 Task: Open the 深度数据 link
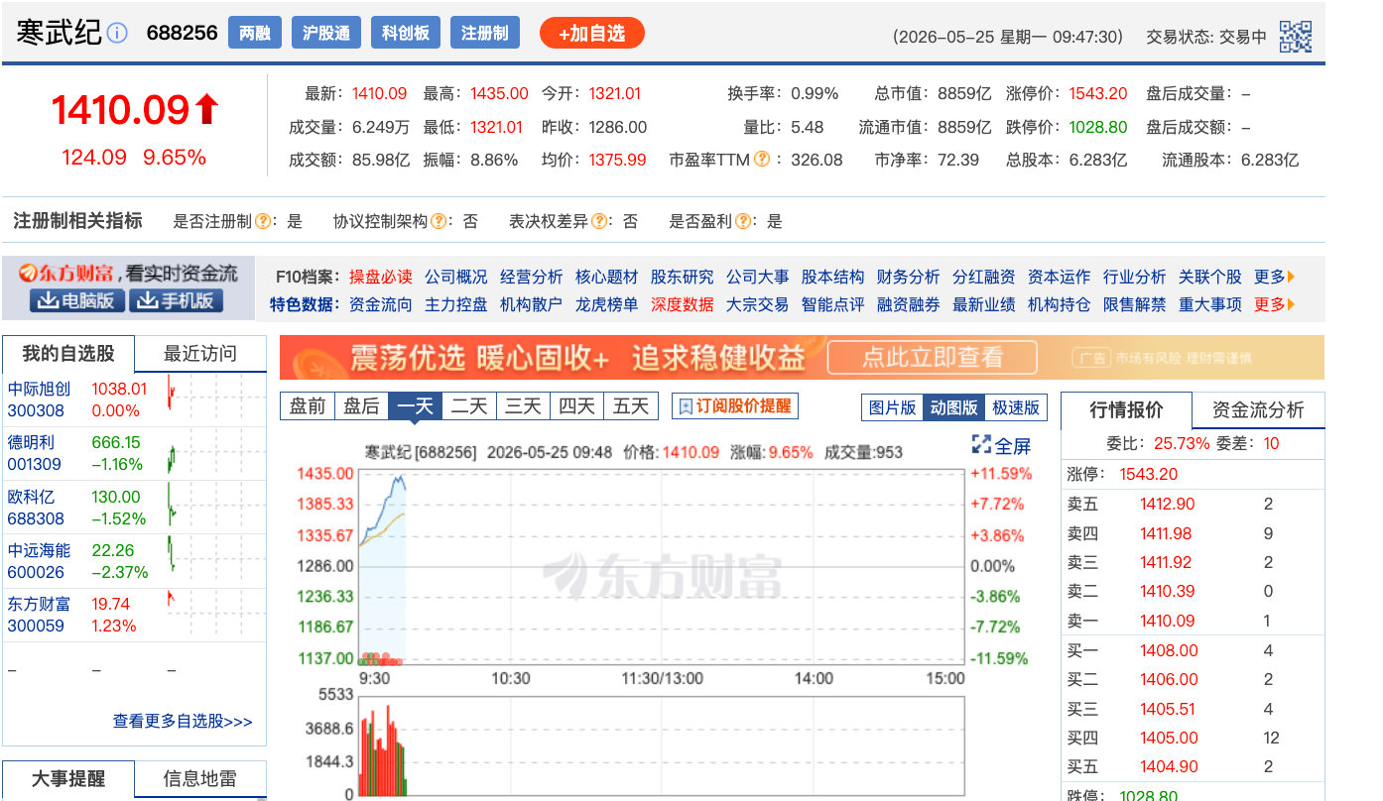point(682,304)
